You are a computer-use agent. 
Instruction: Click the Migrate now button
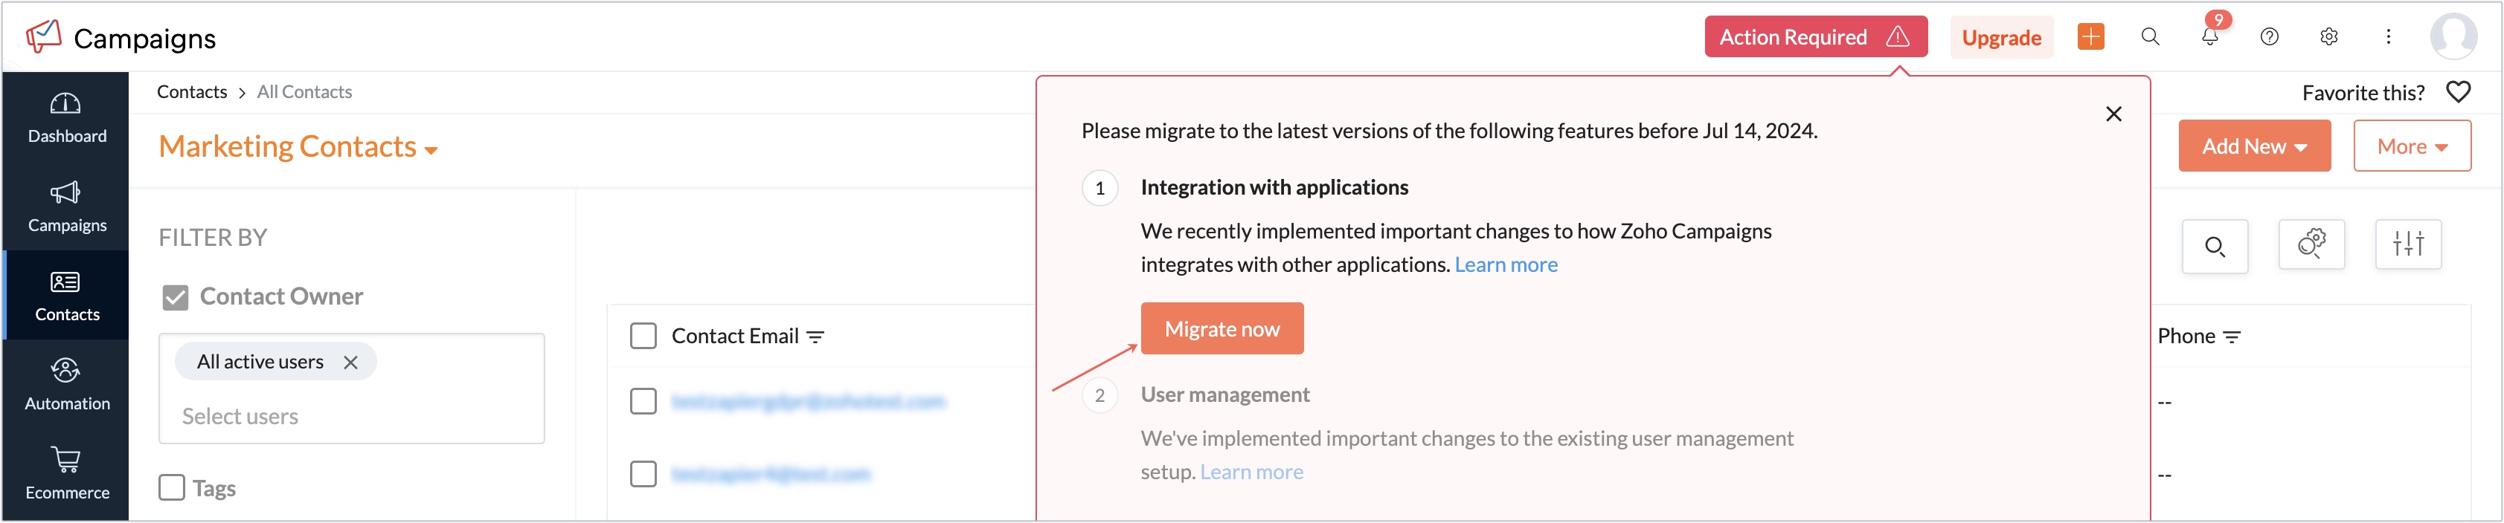tap(1221, 329)
